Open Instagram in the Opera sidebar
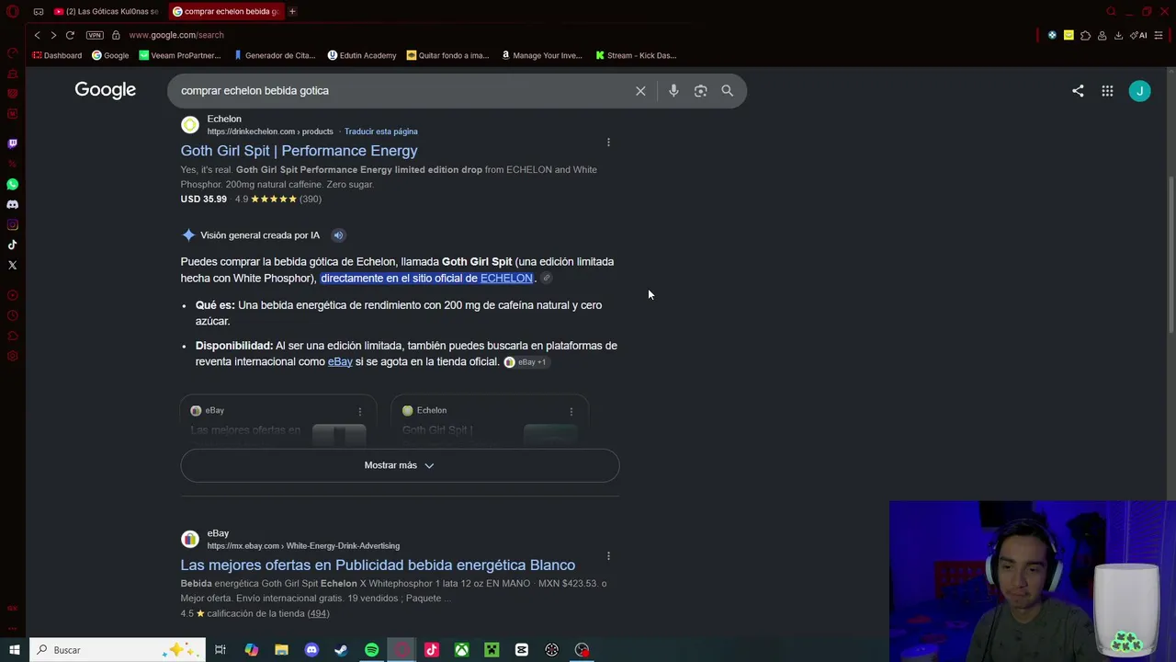The height and width of the screenshot is (662, 1176). [12, 224]
